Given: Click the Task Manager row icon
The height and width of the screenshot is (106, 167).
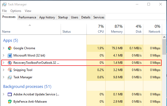Looking at the screenshot, I should click(10, 77).
